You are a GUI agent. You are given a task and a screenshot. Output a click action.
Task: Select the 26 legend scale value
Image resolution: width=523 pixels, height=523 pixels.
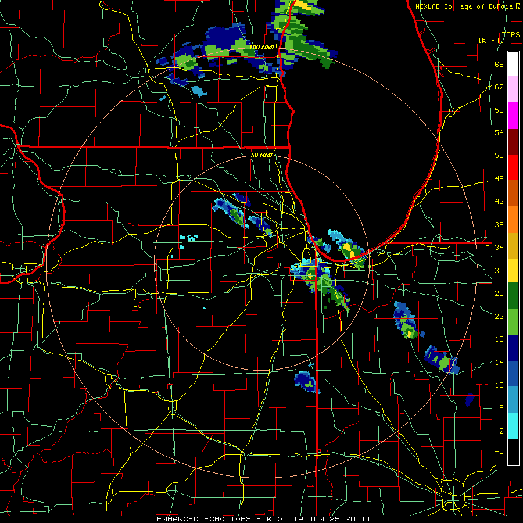click(499, 293)
